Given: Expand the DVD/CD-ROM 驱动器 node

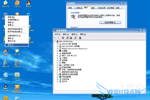Looking at the screenshot, I should click(57, 44).
